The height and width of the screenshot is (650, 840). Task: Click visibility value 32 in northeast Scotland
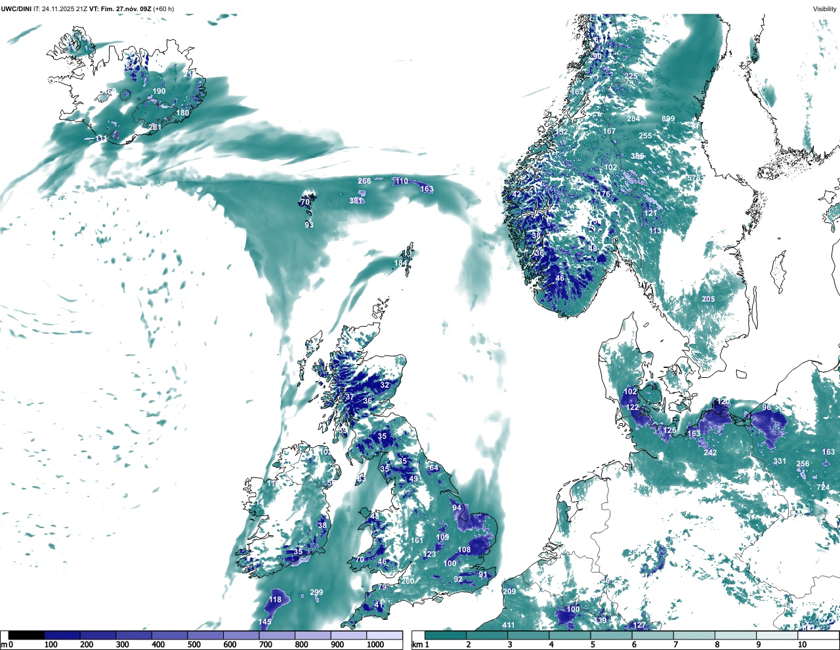coord(385,385)
